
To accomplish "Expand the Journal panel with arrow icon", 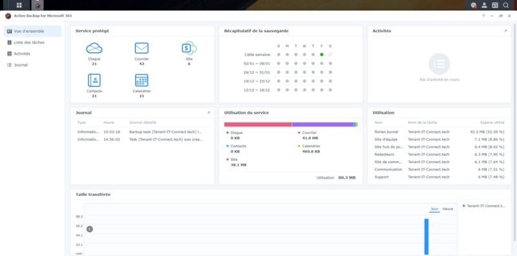I will tap(208, 113).
